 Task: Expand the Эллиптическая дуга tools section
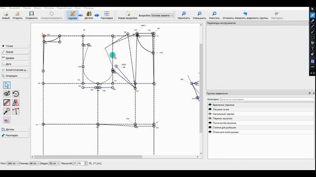(x=15, y=70)
